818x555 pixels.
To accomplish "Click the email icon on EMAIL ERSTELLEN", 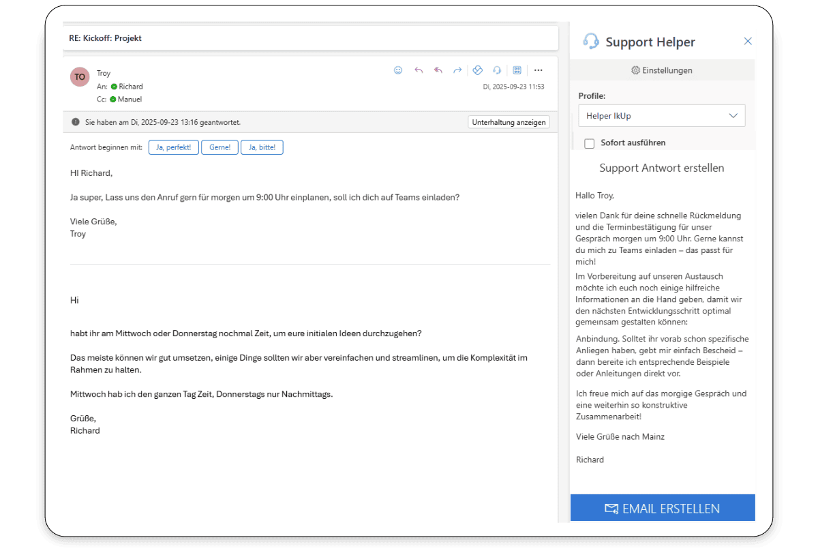I will [x=610, y=508].
